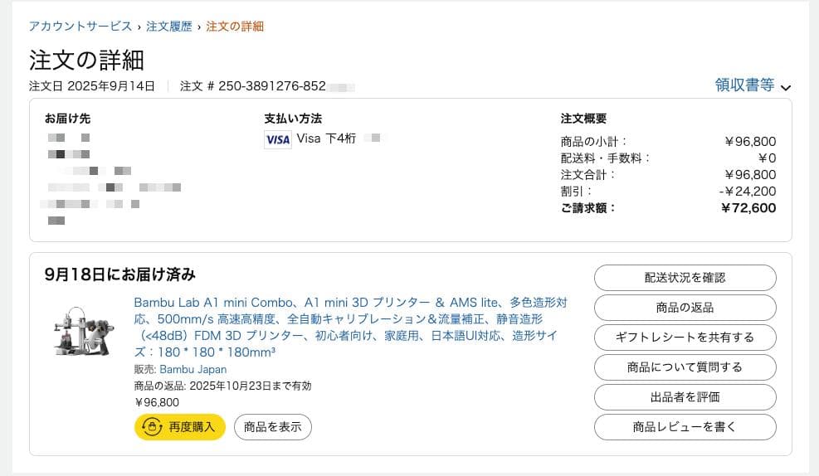Go to アカウントサービス breadcrumb
Image resolution: width=819 pixels, height=476 pixels.
[80, 27]
